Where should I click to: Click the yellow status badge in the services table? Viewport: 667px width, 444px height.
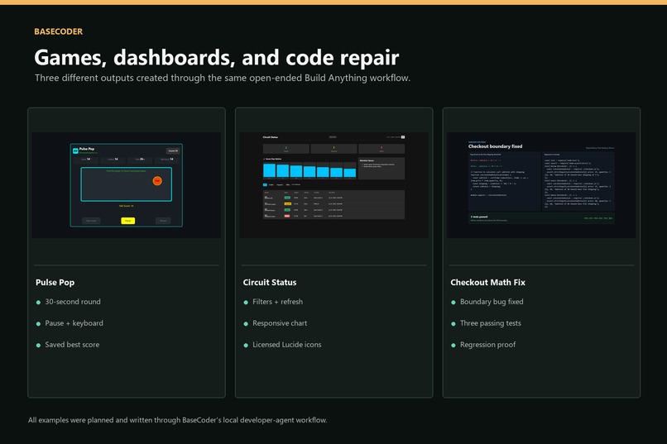[287, 204]
